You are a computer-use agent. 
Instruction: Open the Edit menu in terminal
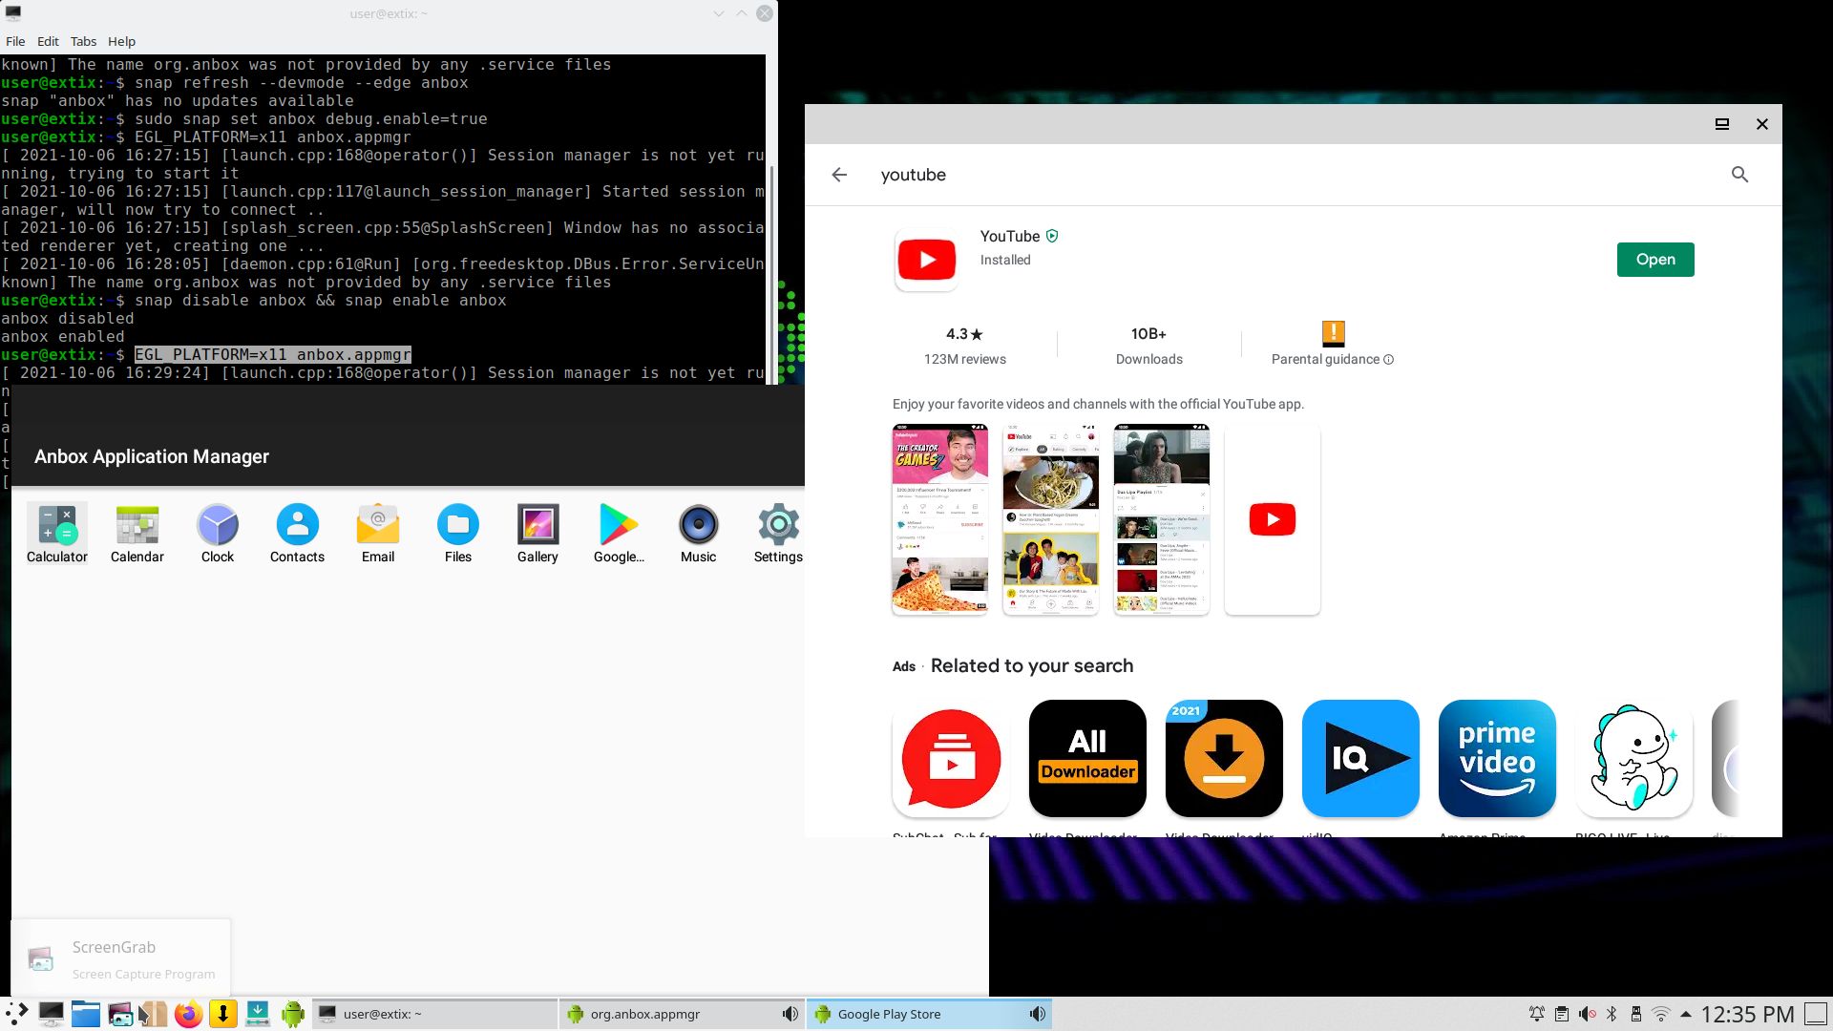[x=48, y=41]
